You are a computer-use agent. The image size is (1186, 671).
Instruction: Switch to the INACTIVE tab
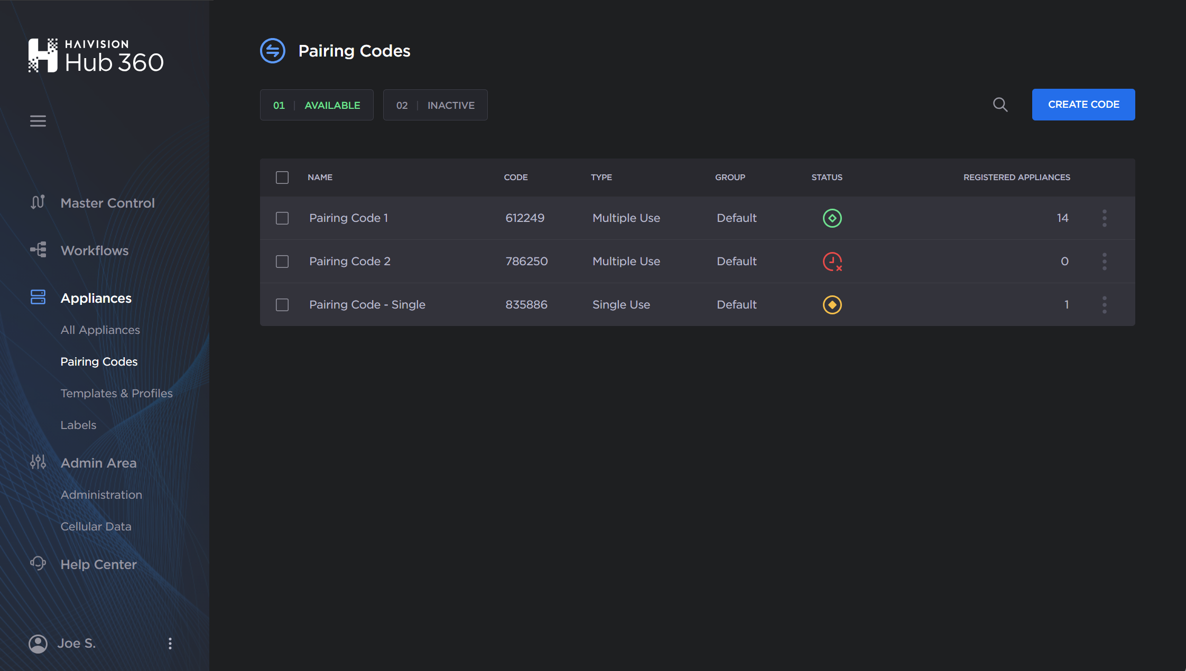434,105
